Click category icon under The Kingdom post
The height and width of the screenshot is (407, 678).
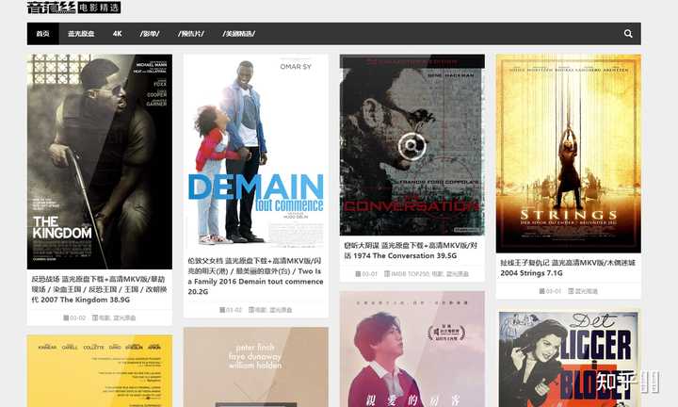click(95, 317)
